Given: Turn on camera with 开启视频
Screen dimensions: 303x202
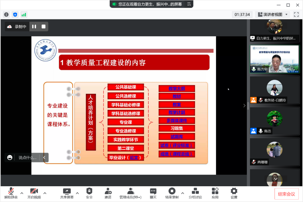Looking at the screenshot, I should point(34,193).
